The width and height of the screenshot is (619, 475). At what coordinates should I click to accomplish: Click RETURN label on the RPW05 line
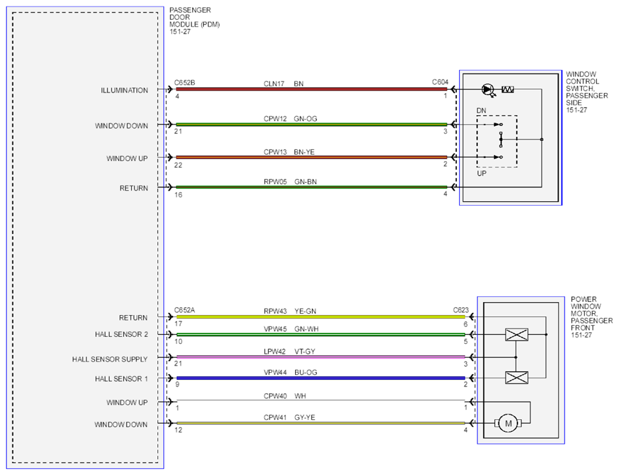coord(134,188)
